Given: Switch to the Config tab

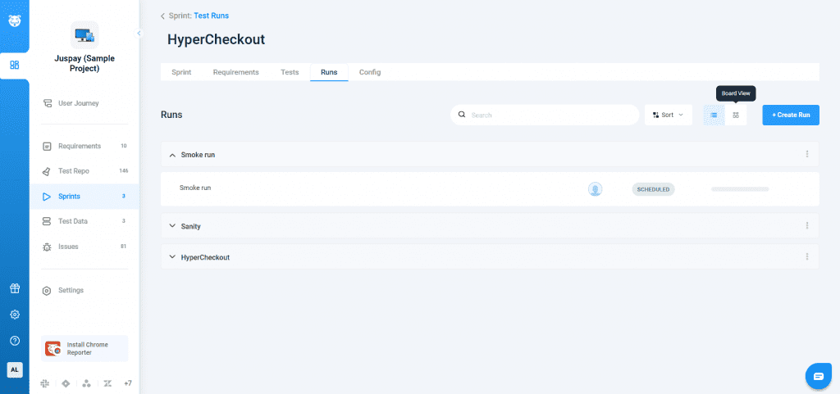Looking at the screenshot, I should pyautogui.click(x=370, y=72).
